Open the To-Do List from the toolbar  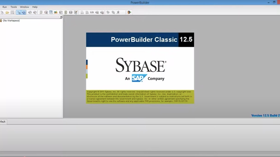tap(51, 13)
